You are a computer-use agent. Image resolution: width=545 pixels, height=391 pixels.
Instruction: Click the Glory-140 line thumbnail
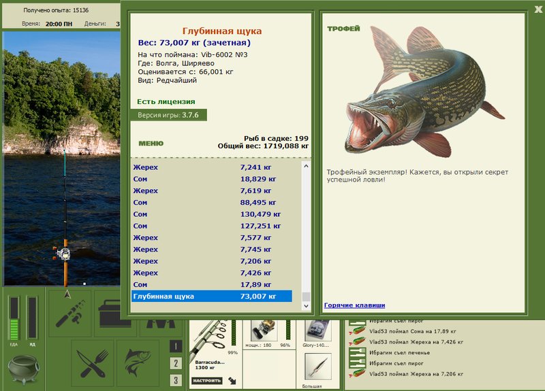coord(317,330)
